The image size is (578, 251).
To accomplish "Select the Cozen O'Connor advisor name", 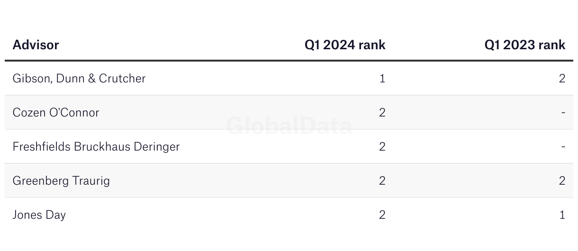I will 56,113.
